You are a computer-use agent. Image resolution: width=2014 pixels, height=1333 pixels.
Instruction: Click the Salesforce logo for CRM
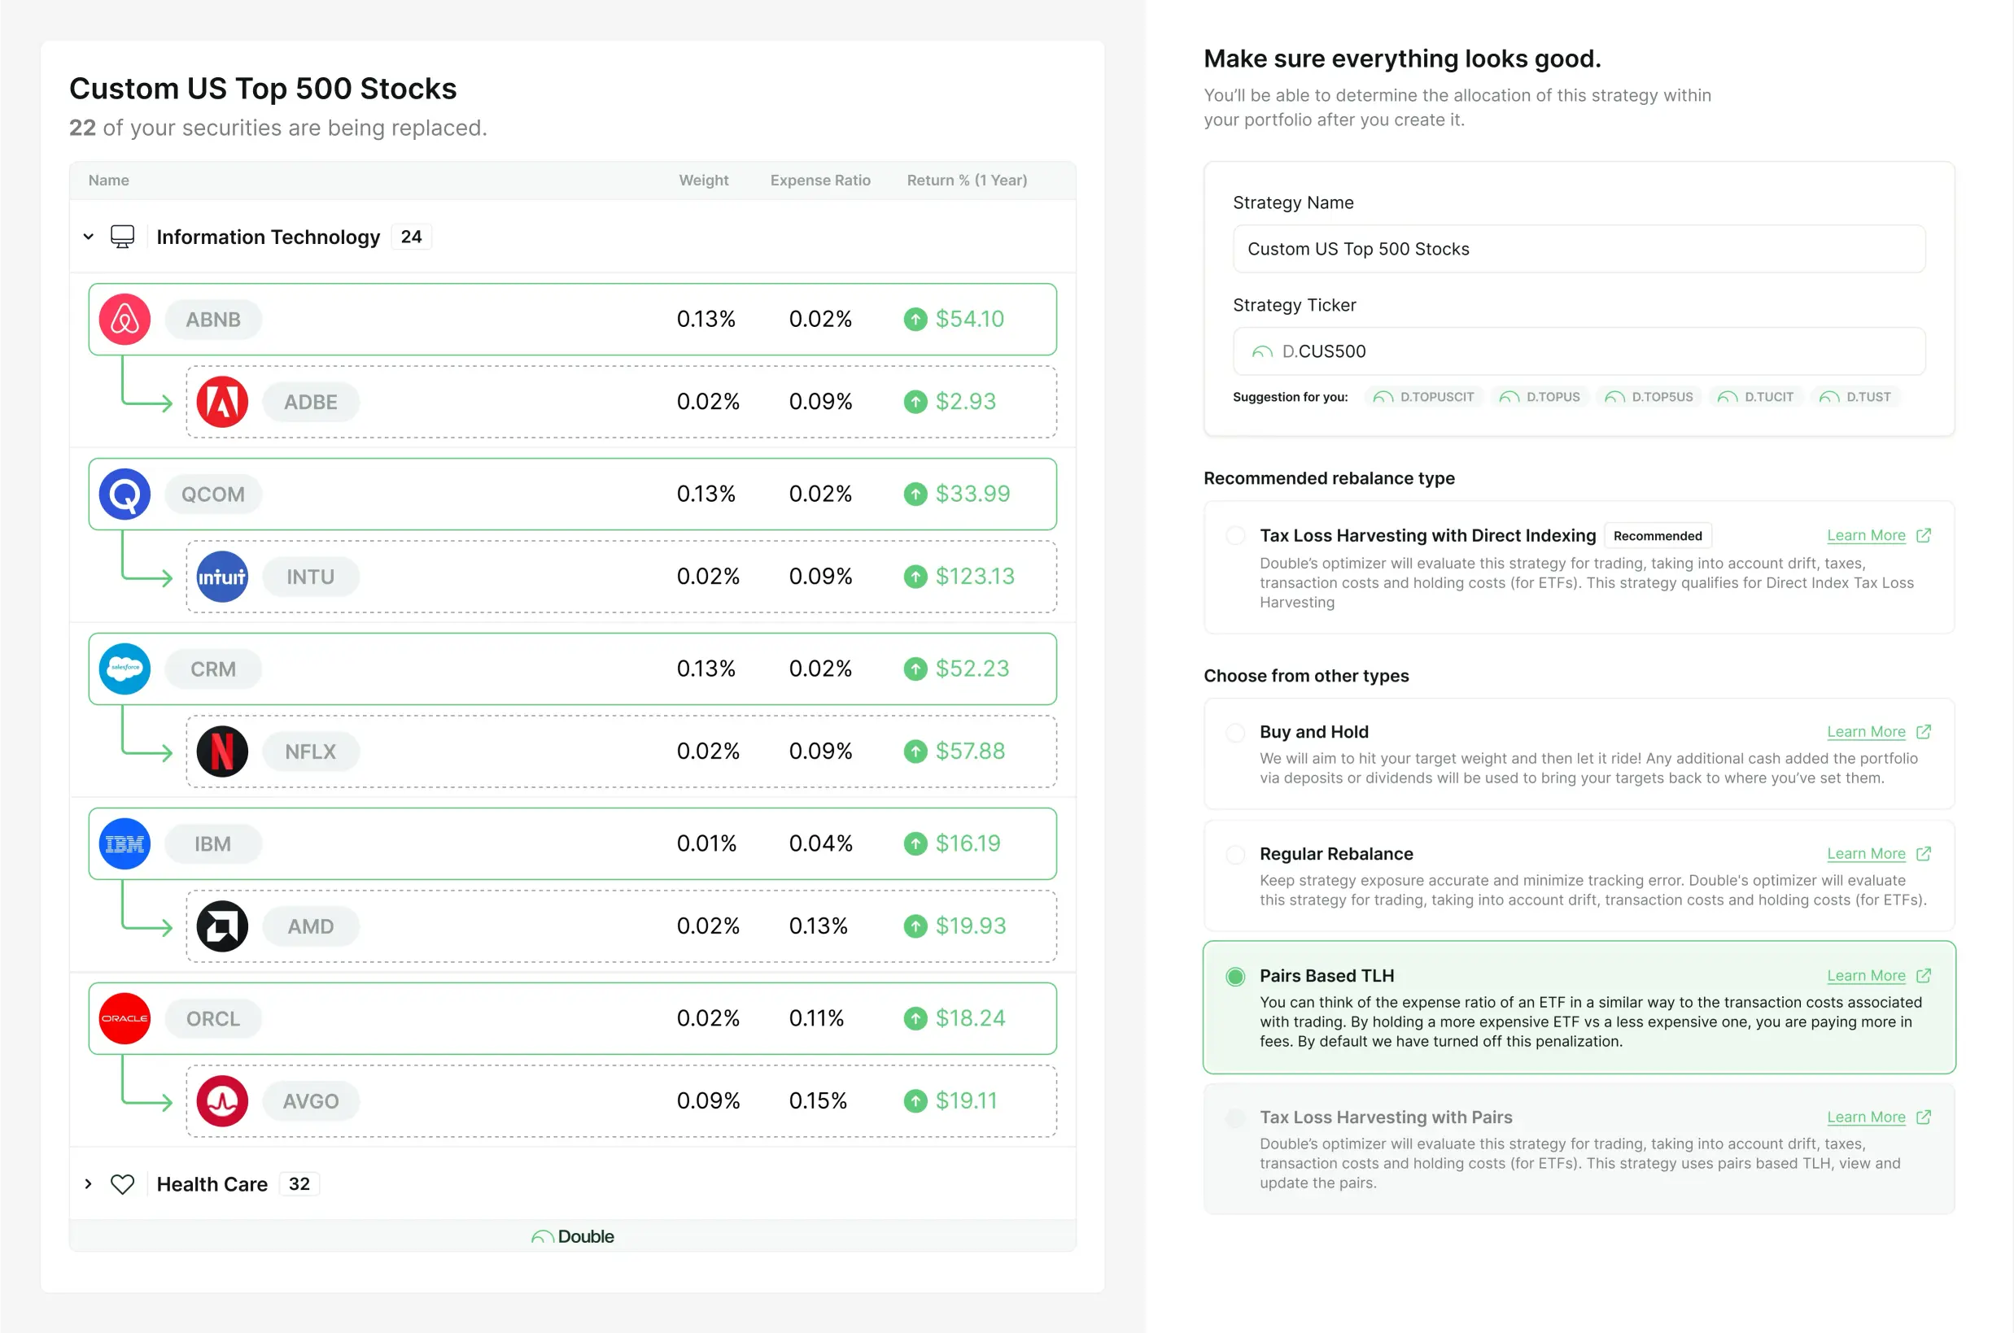tap(125, 669)
